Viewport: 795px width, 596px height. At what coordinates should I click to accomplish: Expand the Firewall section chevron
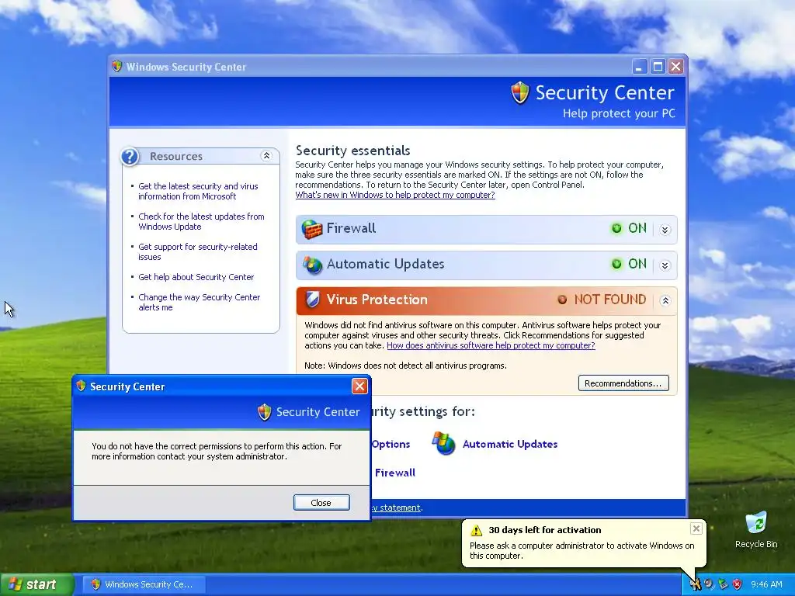pos(665,230)
